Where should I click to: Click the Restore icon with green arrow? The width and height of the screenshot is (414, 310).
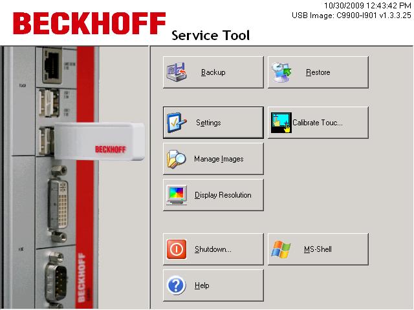tap(281, 72)
